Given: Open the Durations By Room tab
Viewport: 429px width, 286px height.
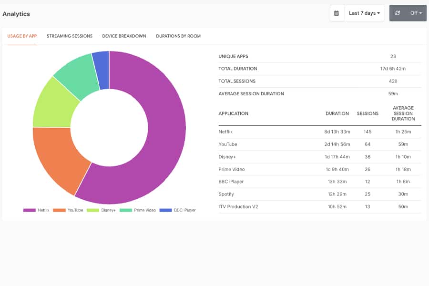Looking at the screenshot, I should tap(178, 36).
